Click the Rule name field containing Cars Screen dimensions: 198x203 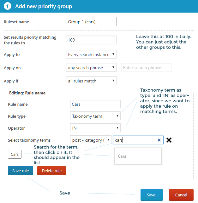point(95,104)
